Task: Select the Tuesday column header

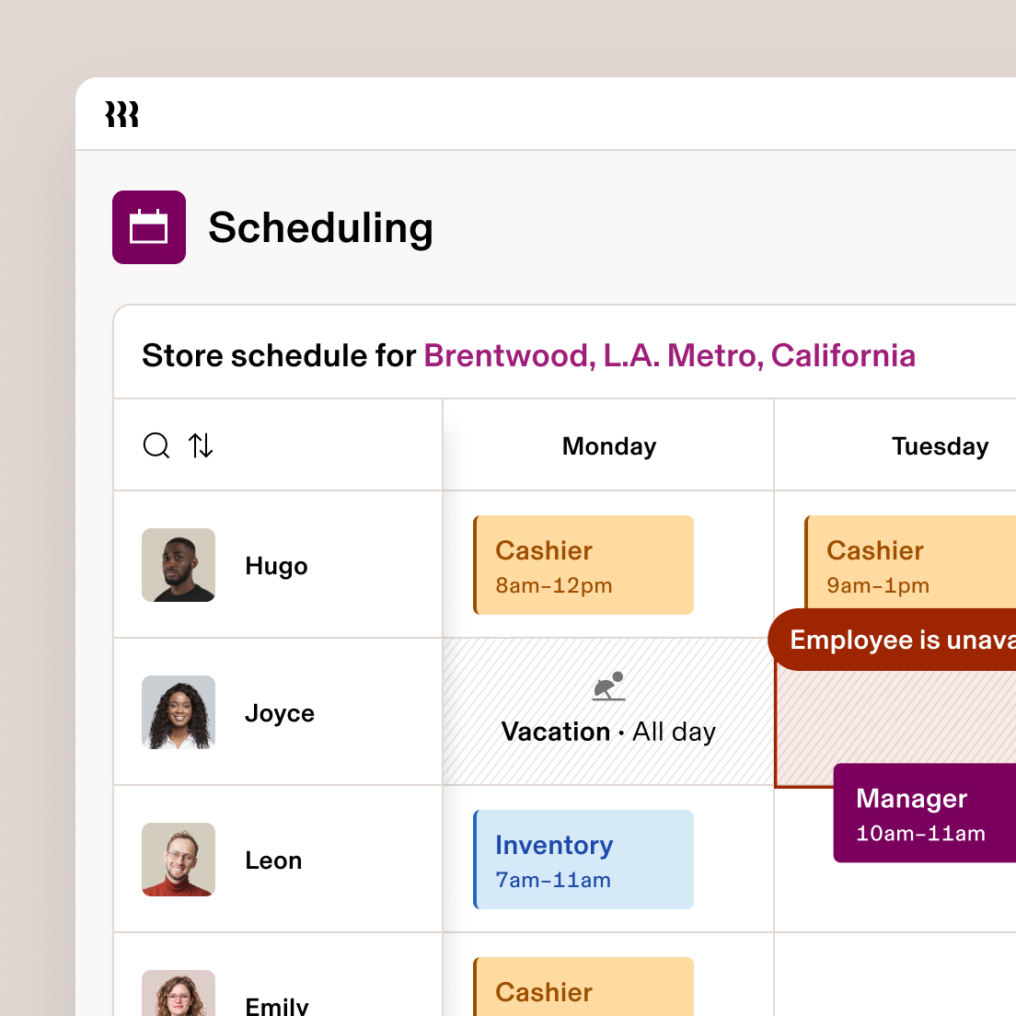Action: (x=940, y=445)
